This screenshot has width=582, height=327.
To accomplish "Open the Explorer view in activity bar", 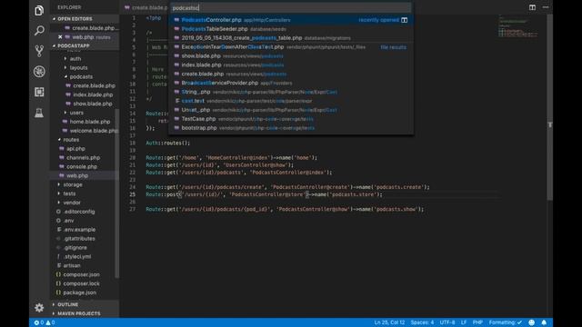I will (39, 10).
